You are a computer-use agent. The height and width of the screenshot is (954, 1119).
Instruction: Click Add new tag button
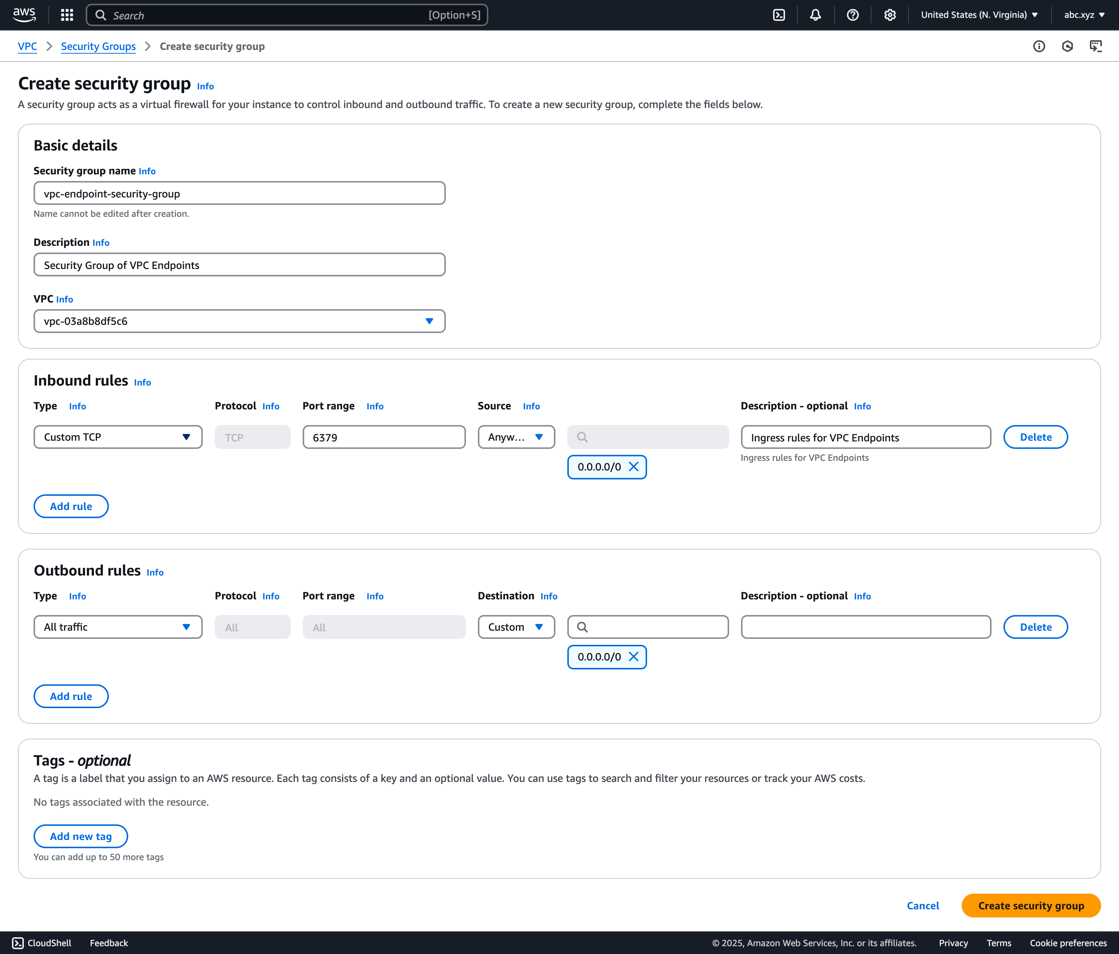(81, 836)
